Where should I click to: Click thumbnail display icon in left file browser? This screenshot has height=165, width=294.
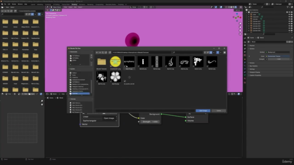click(33, 14)
